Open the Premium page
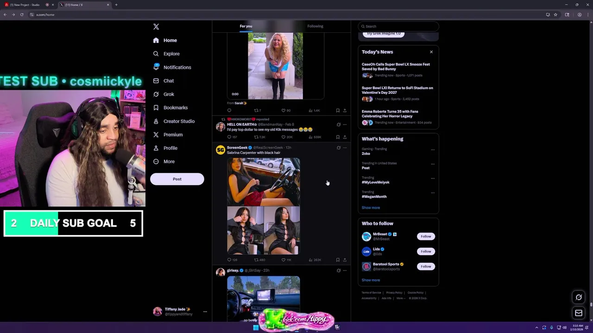Screen dimensions: 593x333 168,135
